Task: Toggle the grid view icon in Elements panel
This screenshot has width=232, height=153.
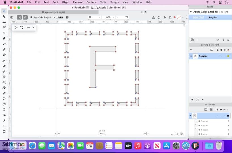Action: tap(211, 110)
